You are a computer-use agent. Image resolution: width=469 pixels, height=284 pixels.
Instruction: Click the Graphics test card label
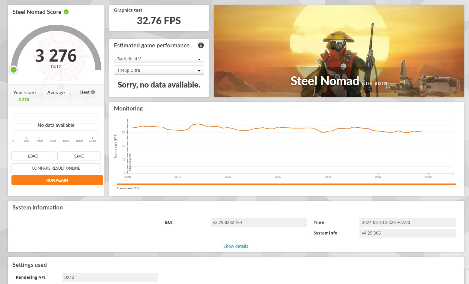point(128,10)
